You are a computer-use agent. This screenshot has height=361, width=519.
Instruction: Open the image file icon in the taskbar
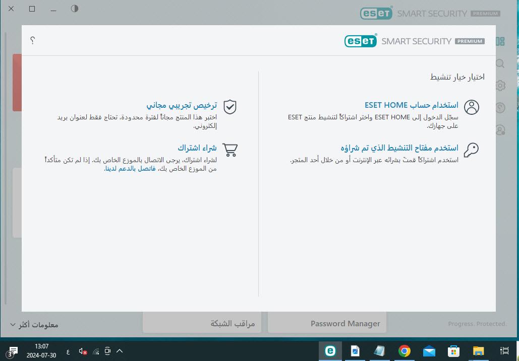(x=355, y=351)
